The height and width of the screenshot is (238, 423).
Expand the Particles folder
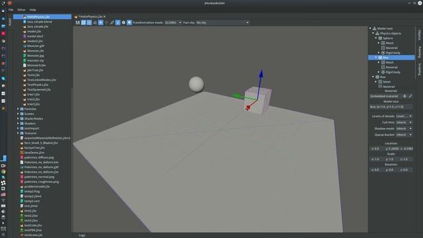pyautogui.click(x=18, y=109)
